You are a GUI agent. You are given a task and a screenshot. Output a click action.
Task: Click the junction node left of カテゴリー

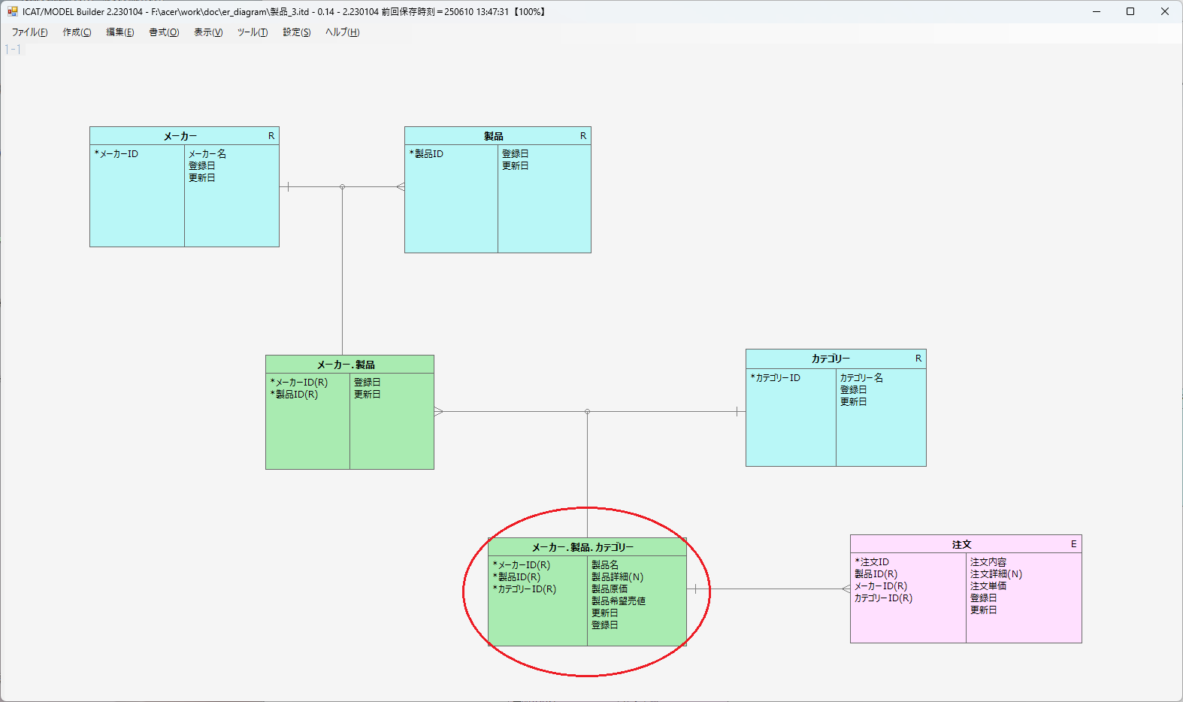coord(587,411)
